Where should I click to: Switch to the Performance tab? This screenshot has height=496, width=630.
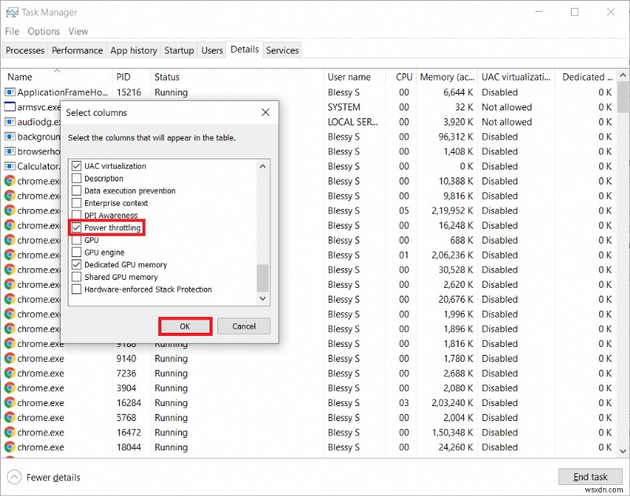coord(76,50)
